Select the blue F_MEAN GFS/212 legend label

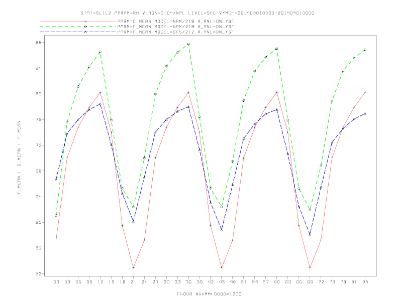tap(175, 32)
